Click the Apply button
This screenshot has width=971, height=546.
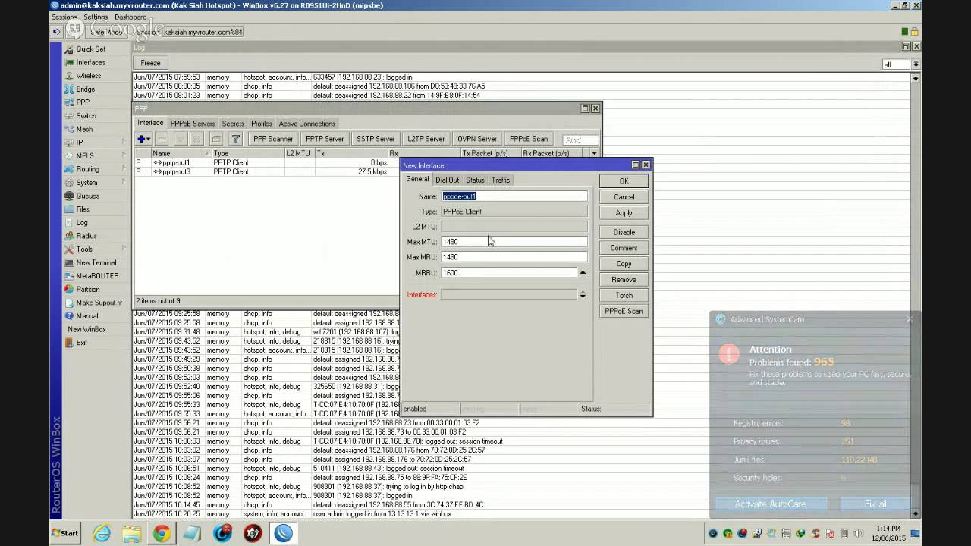[624, 212]
